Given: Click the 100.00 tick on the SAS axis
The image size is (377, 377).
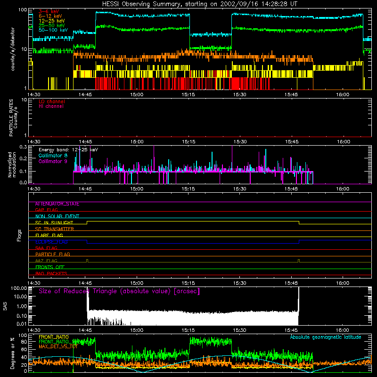Looking at the screenshot, I should click(19, 288).
